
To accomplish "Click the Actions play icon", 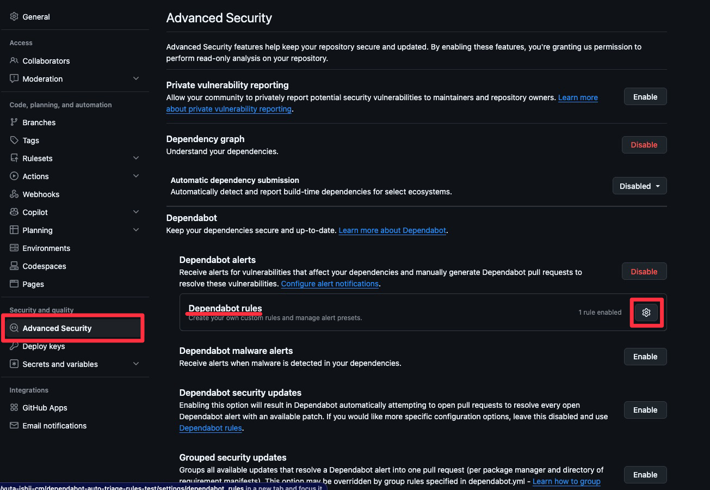I will 14,176.
